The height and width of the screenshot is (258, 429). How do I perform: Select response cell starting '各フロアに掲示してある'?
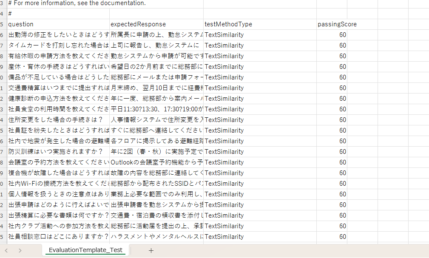(156, 141)
